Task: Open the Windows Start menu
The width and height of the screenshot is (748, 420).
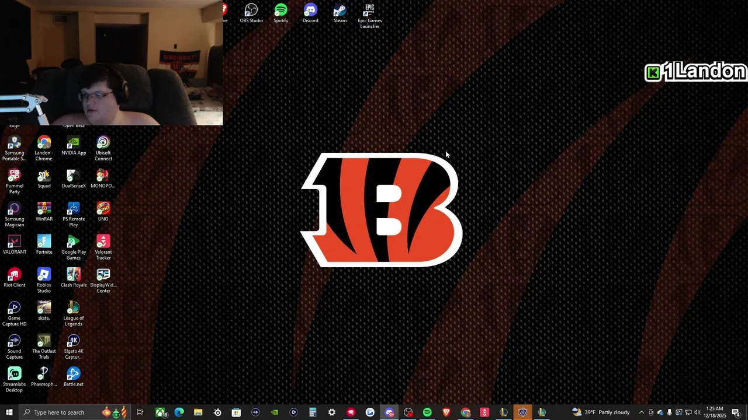Action: point(9,412)
